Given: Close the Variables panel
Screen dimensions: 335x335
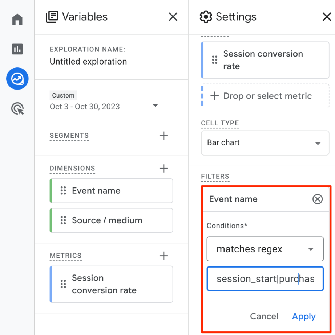Looking at the screenshot, I should tap(173, 17).
